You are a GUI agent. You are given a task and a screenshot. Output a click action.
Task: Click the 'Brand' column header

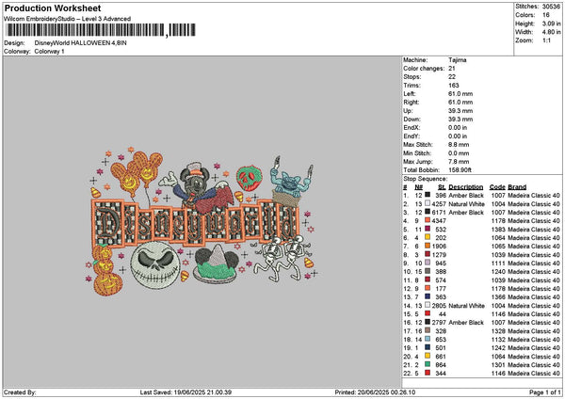pyautogui.click(x=517, y=187)
